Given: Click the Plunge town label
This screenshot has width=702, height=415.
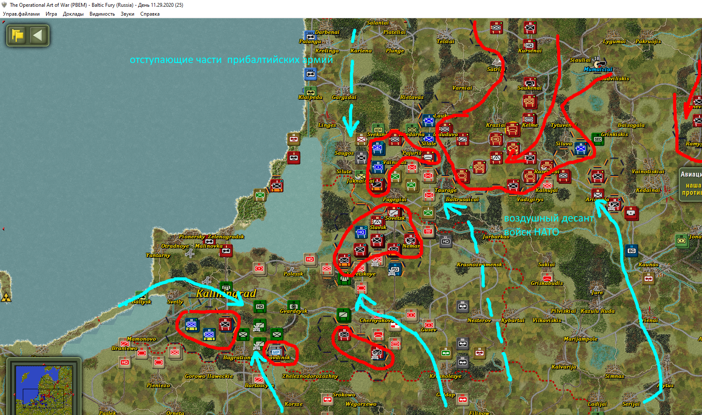Looking at the screenshot, I should [x=395, y=51].
